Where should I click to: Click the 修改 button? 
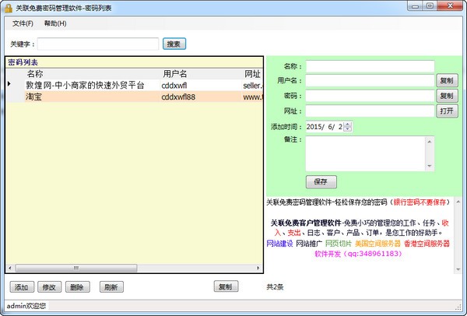(x=49, y=287)
